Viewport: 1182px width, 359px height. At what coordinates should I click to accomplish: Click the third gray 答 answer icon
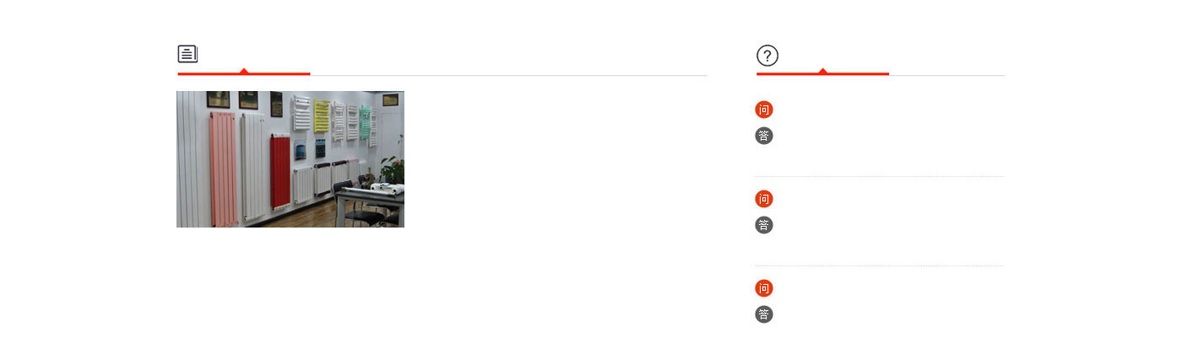point(764,314)
